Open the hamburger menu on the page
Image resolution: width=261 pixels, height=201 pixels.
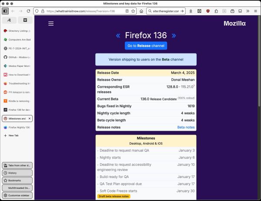point(51,23)
